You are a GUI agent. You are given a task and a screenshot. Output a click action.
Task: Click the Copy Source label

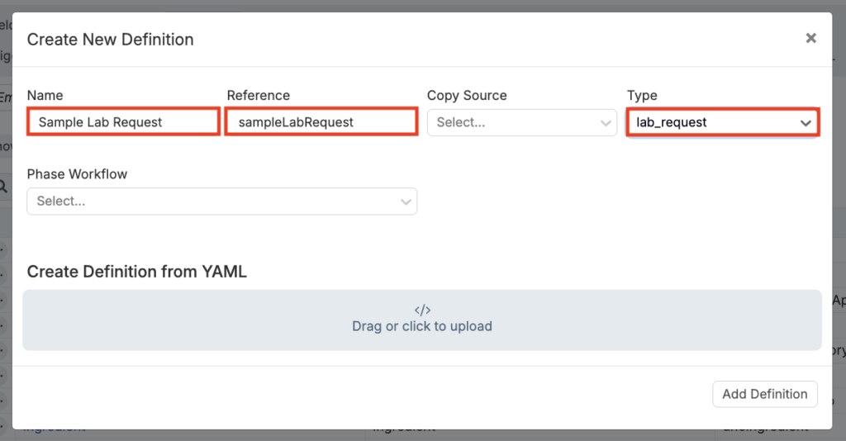pos(467,96)
